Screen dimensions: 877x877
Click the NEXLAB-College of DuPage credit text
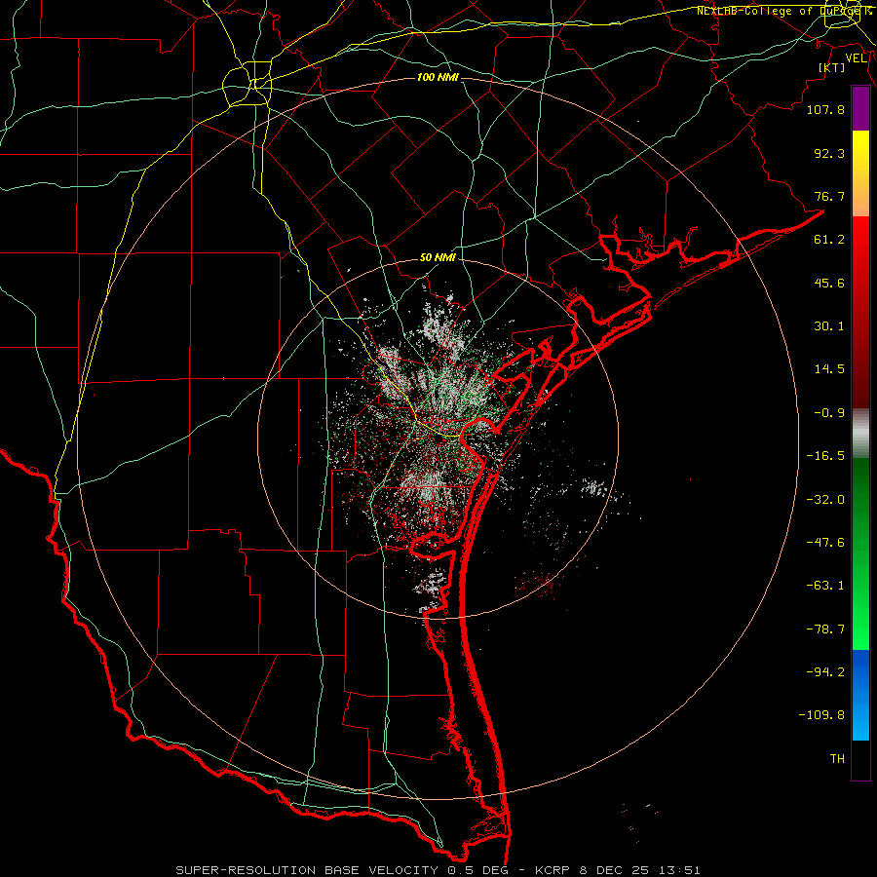click(783, 11)
